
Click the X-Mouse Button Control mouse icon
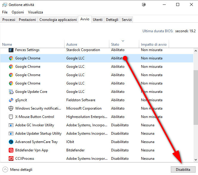(x=11, y=117)
